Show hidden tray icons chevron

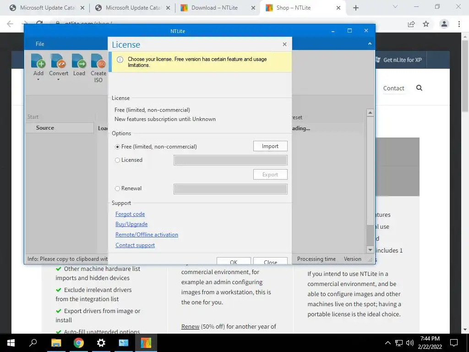387,343
